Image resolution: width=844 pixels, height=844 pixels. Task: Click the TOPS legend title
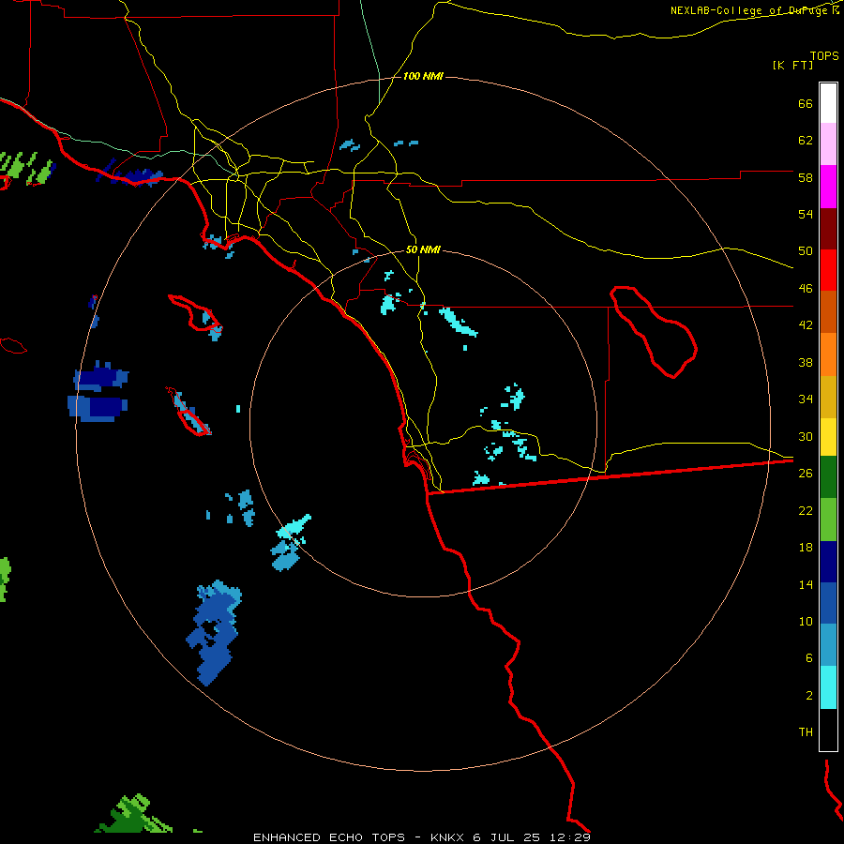(824, 55)
